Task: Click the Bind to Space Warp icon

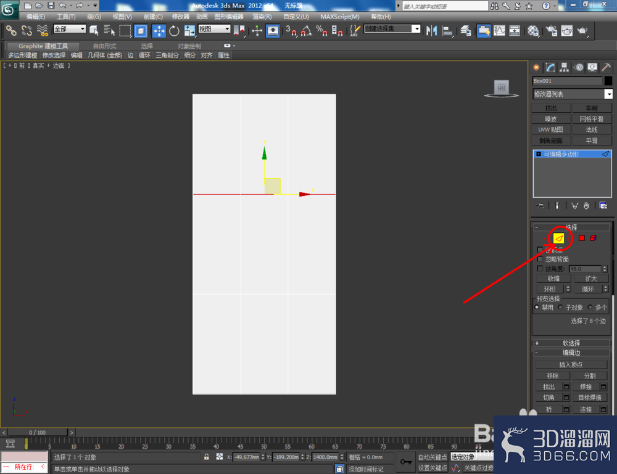Action: click(x=42, y=31)
